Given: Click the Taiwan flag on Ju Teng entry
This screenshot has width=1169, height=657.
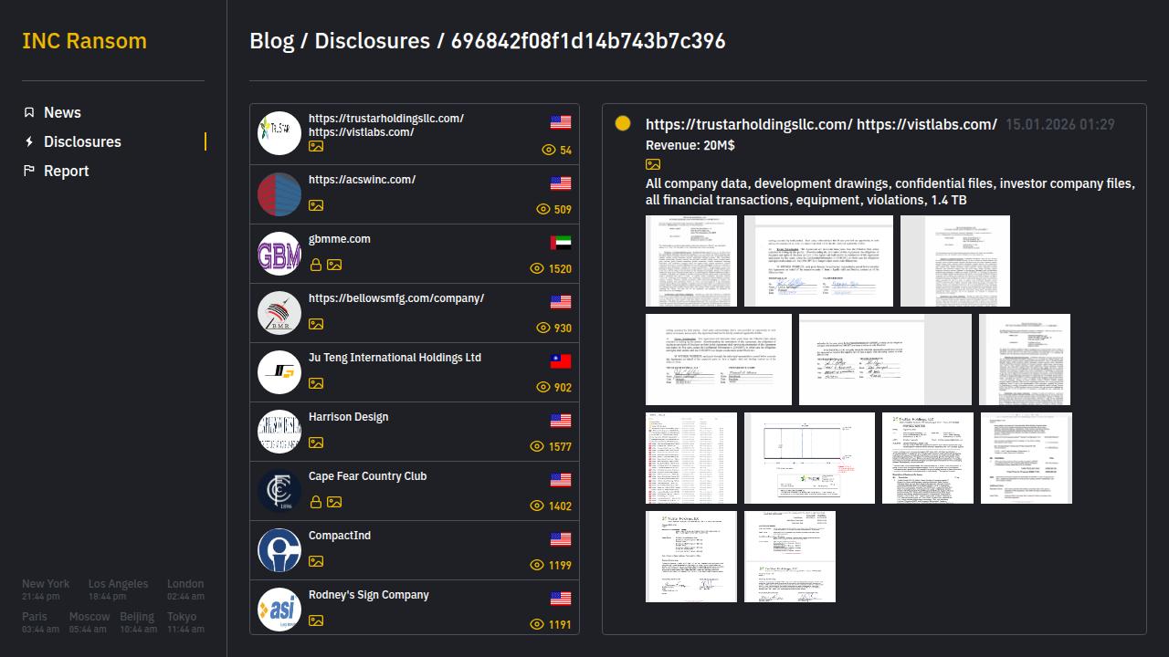Looking at the screenshot, I should pos(561,360).
